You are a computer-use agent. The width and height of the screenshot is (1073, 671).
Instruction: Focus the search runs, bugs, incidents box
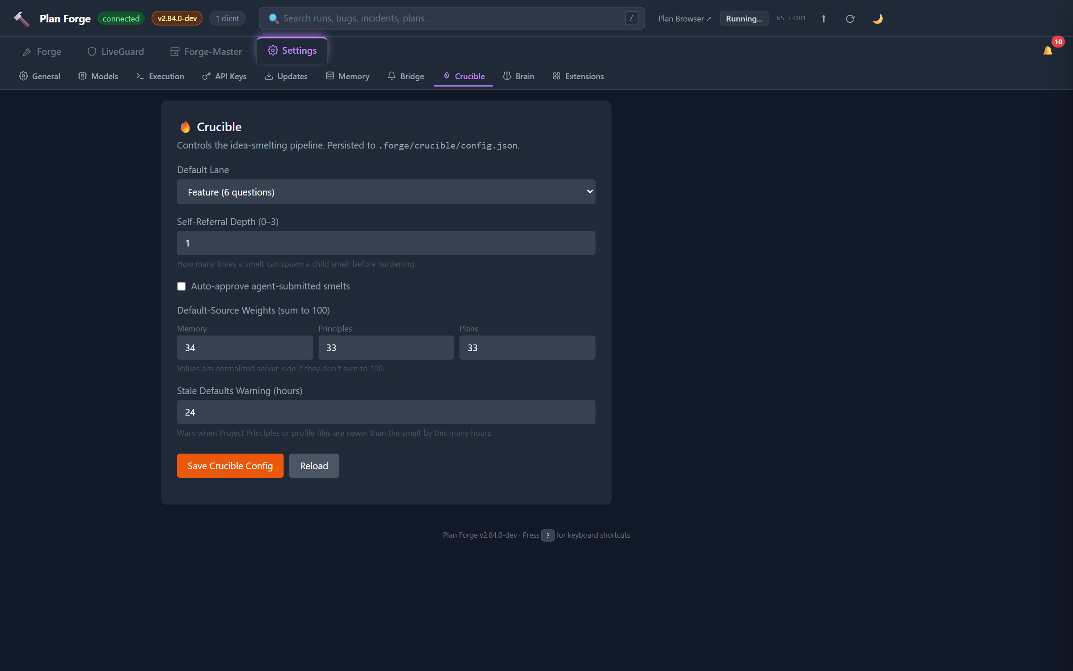[452, 18]
